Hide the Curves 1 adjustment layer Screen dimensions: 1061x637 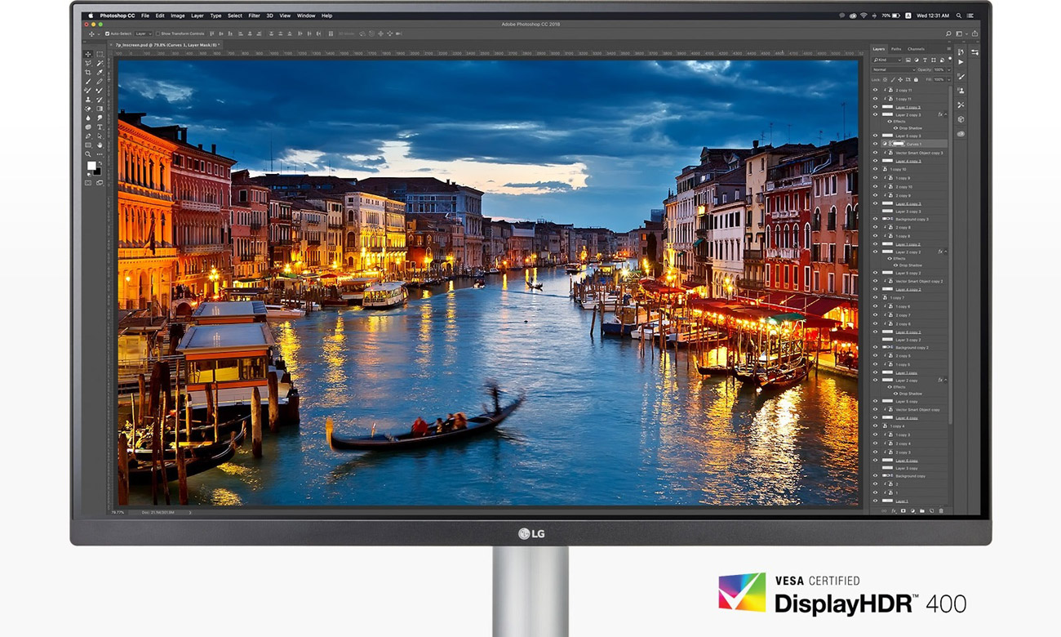875,144
